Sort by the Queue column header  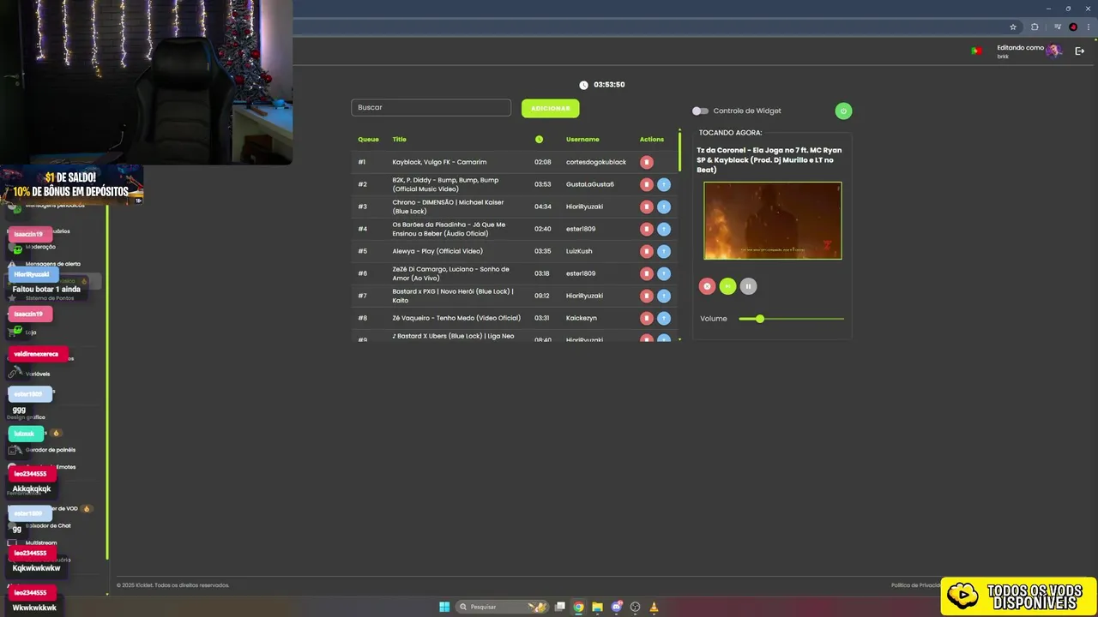tap(368, 140)
